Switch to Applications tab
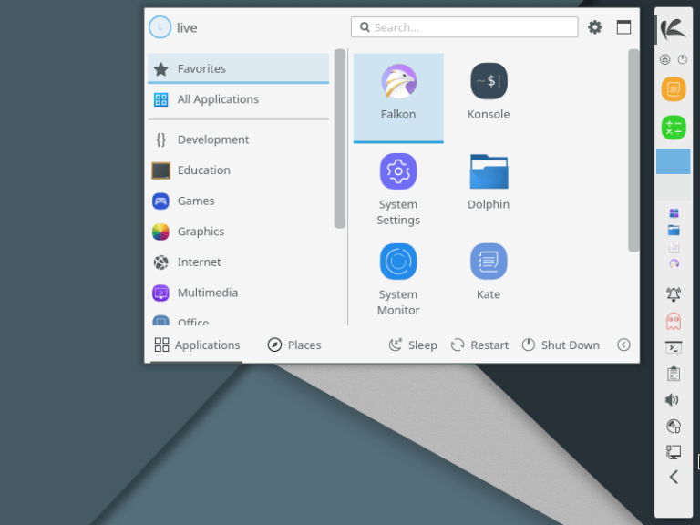The width and height of the screenshot is (700, 525). [197, 345]
